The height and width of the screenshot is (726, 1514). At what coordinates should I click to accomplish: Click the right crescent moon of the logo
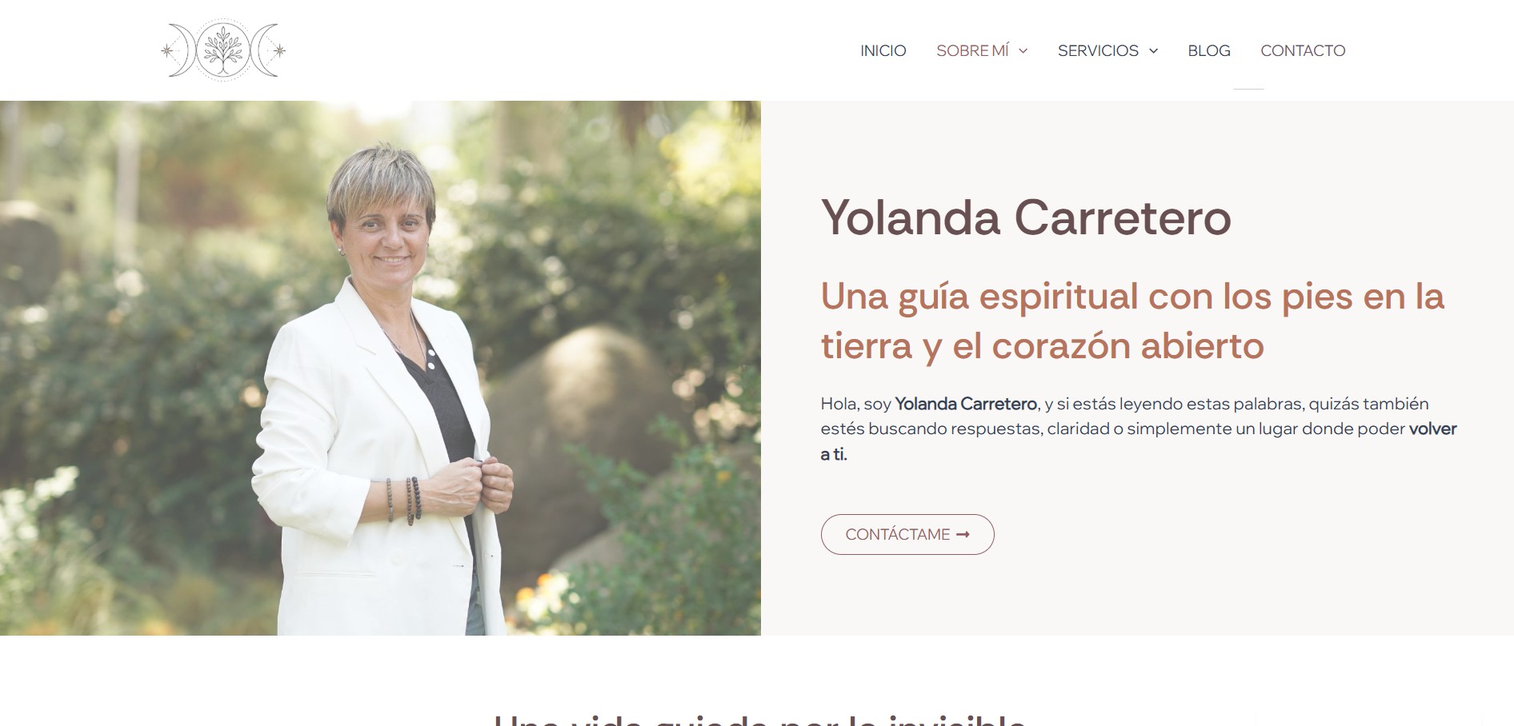coord(263,50)
